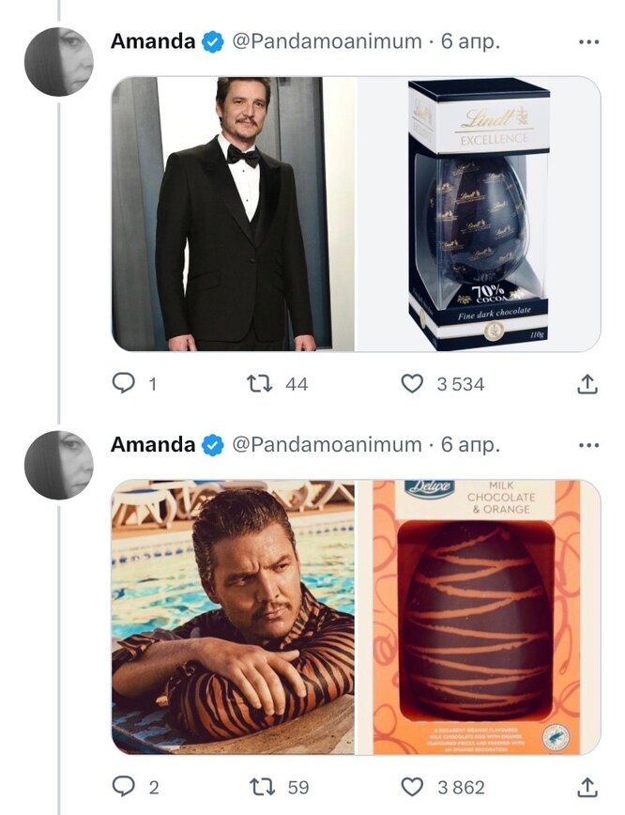Reply to the first tweet
625x815 pixels.
click(124, 383)
